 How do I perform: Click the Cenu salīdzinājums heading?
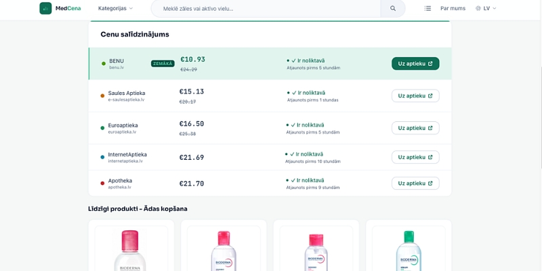[135, 35]
